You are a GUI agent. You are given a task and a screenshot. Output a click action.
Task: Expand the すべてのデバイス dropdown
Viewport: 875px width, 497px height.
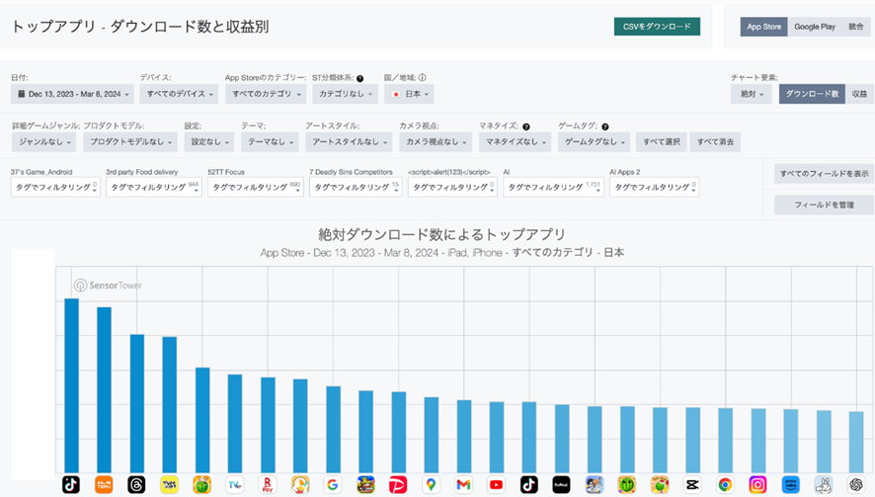point(178,94)
